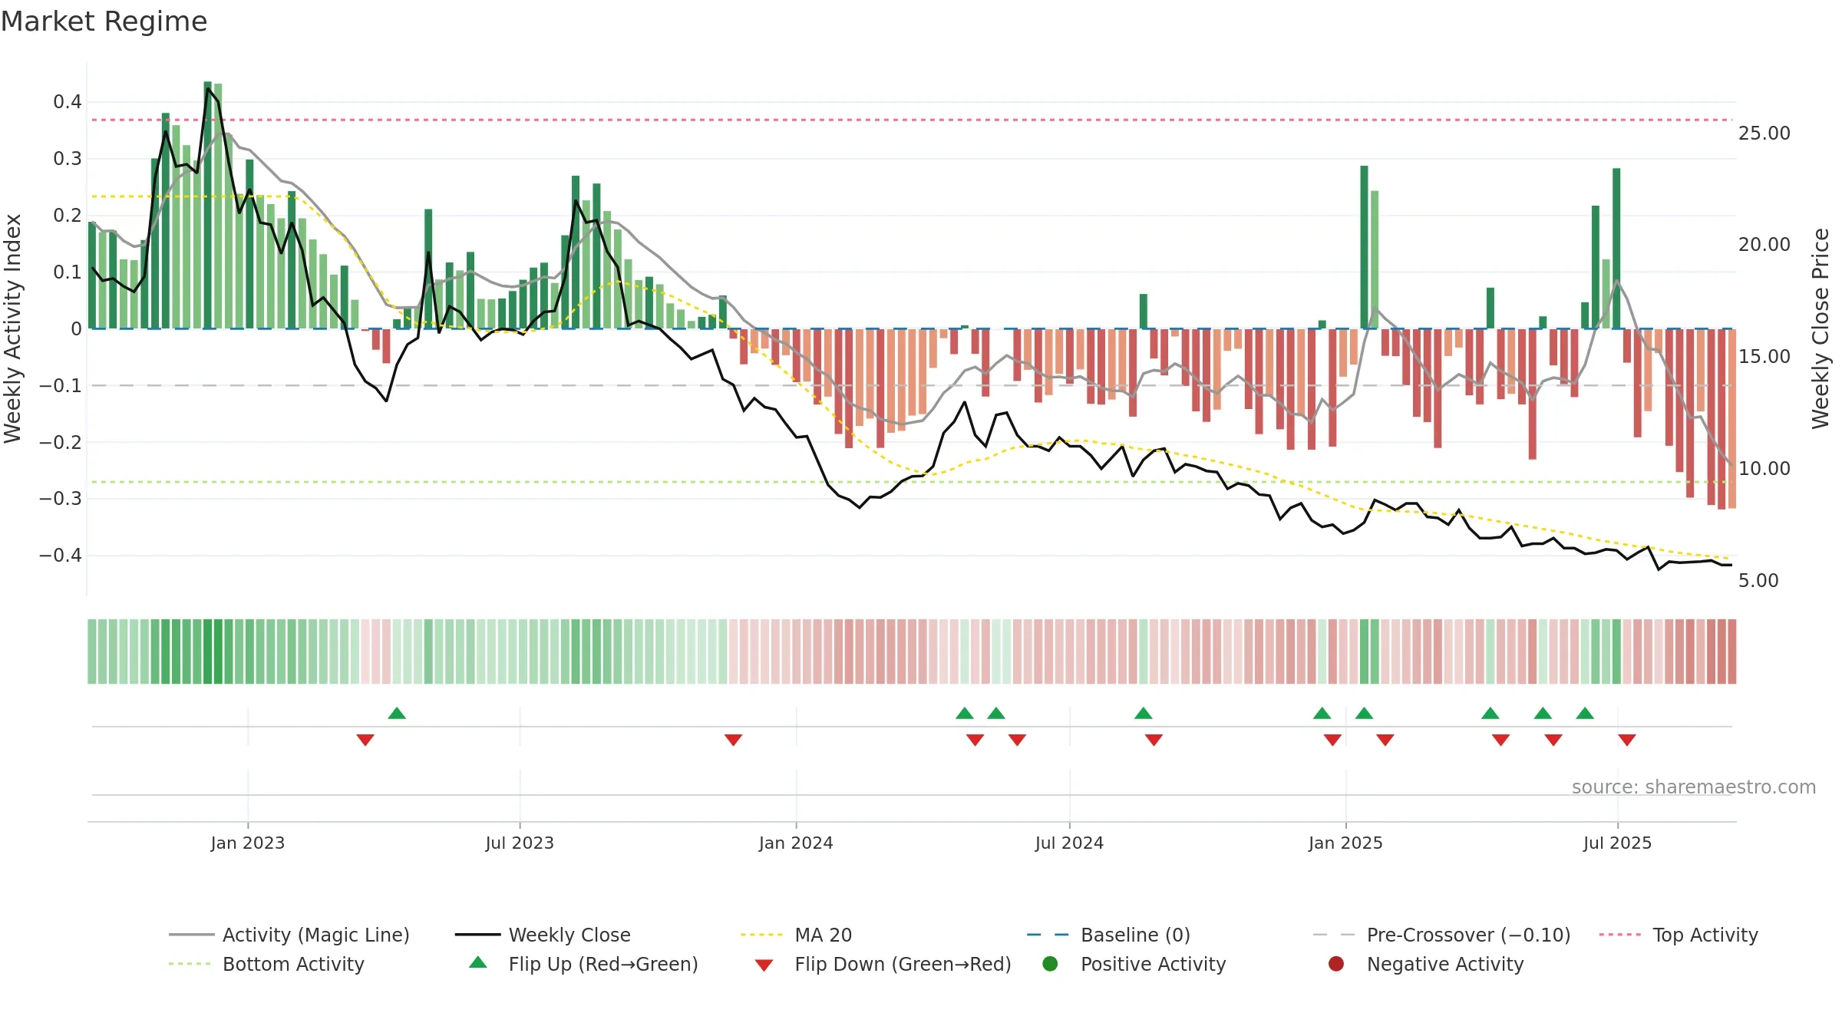Click the tallest green activity bar near Jan 2023
Screen dimensions: 1842x1036
[x=207, y=205]
